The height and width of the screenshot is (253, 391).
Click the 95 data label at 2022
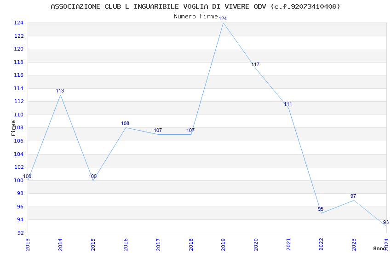321,209
